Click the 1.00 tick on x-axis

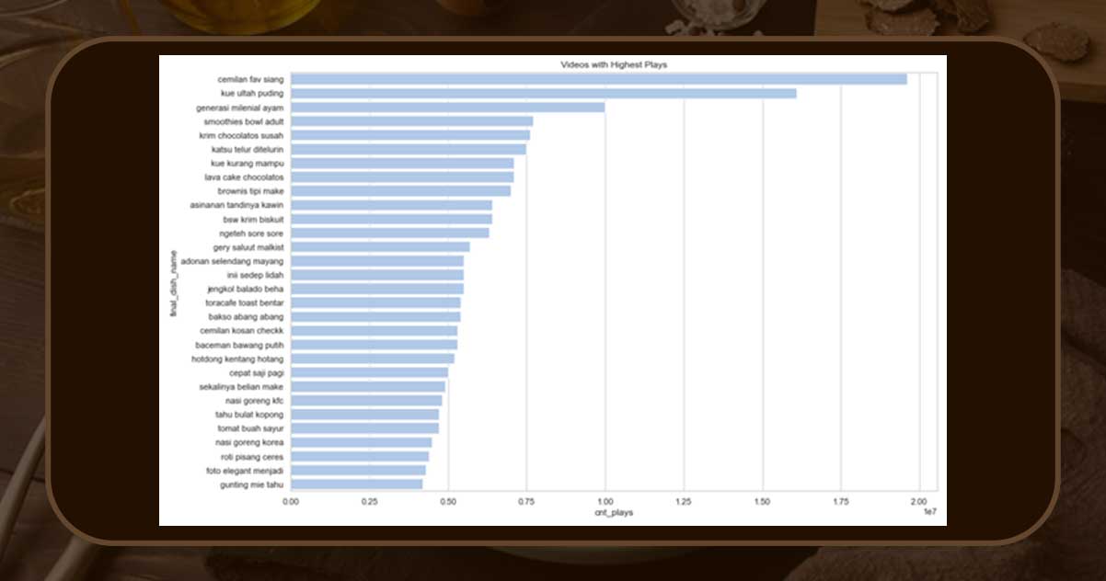click(x=605, y=501)
